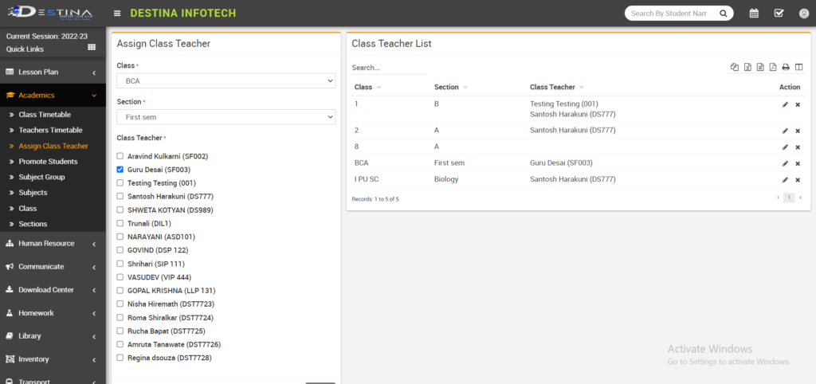This screenshot has height=384, width=816.
Task: Delete the I PU SC Biology row
Action: 798,179
